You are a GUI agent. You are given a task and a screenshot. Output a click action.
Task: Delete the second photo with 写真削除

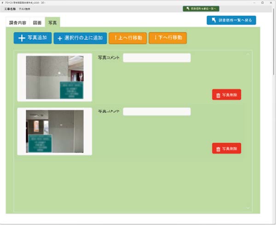(x=226, y=149)
